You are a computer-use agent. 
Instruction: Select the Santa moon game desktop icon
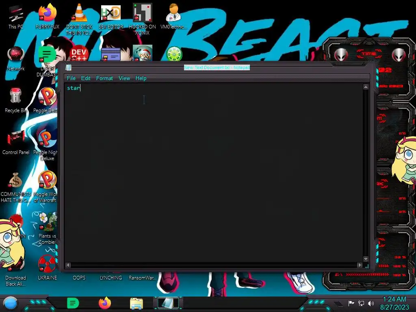click(x=143, y=53)
